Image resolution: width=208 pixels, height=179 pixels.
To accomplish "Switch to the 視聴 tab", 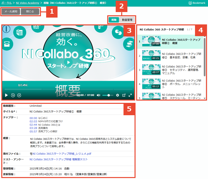I will pos(114,20).
